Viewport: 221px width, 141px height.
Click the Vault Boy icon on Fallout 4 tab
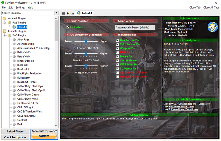(x=79, y=13)
